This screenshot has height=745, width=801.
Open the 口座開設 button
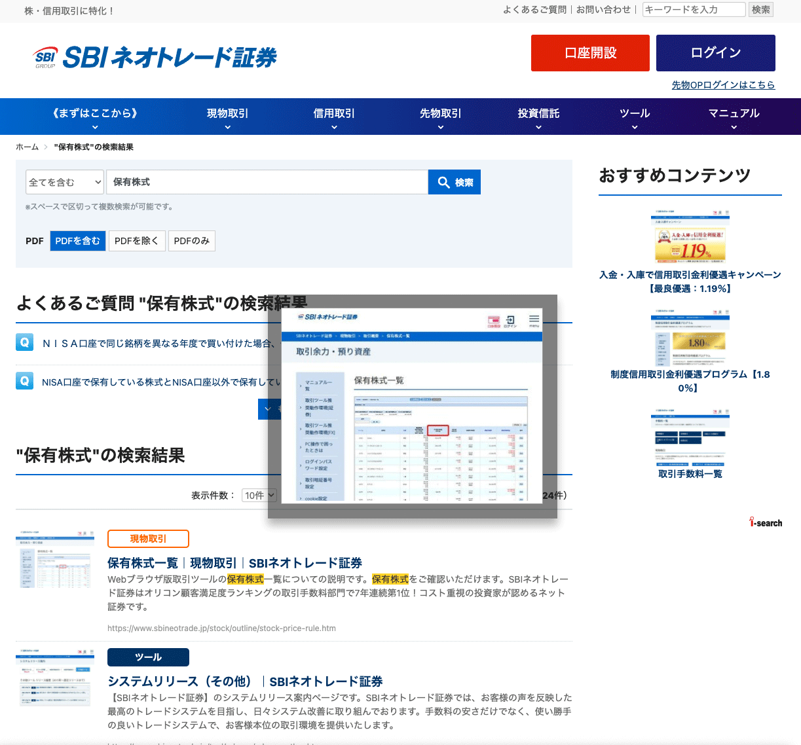590,53
